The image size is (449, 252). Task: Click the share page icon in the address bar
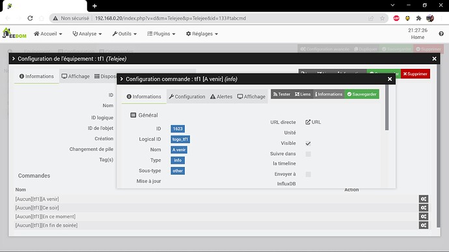point(371,18)
